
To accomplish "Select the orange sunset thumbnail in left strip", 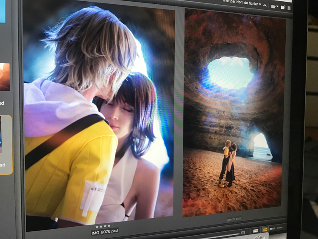I will (5, 77).
